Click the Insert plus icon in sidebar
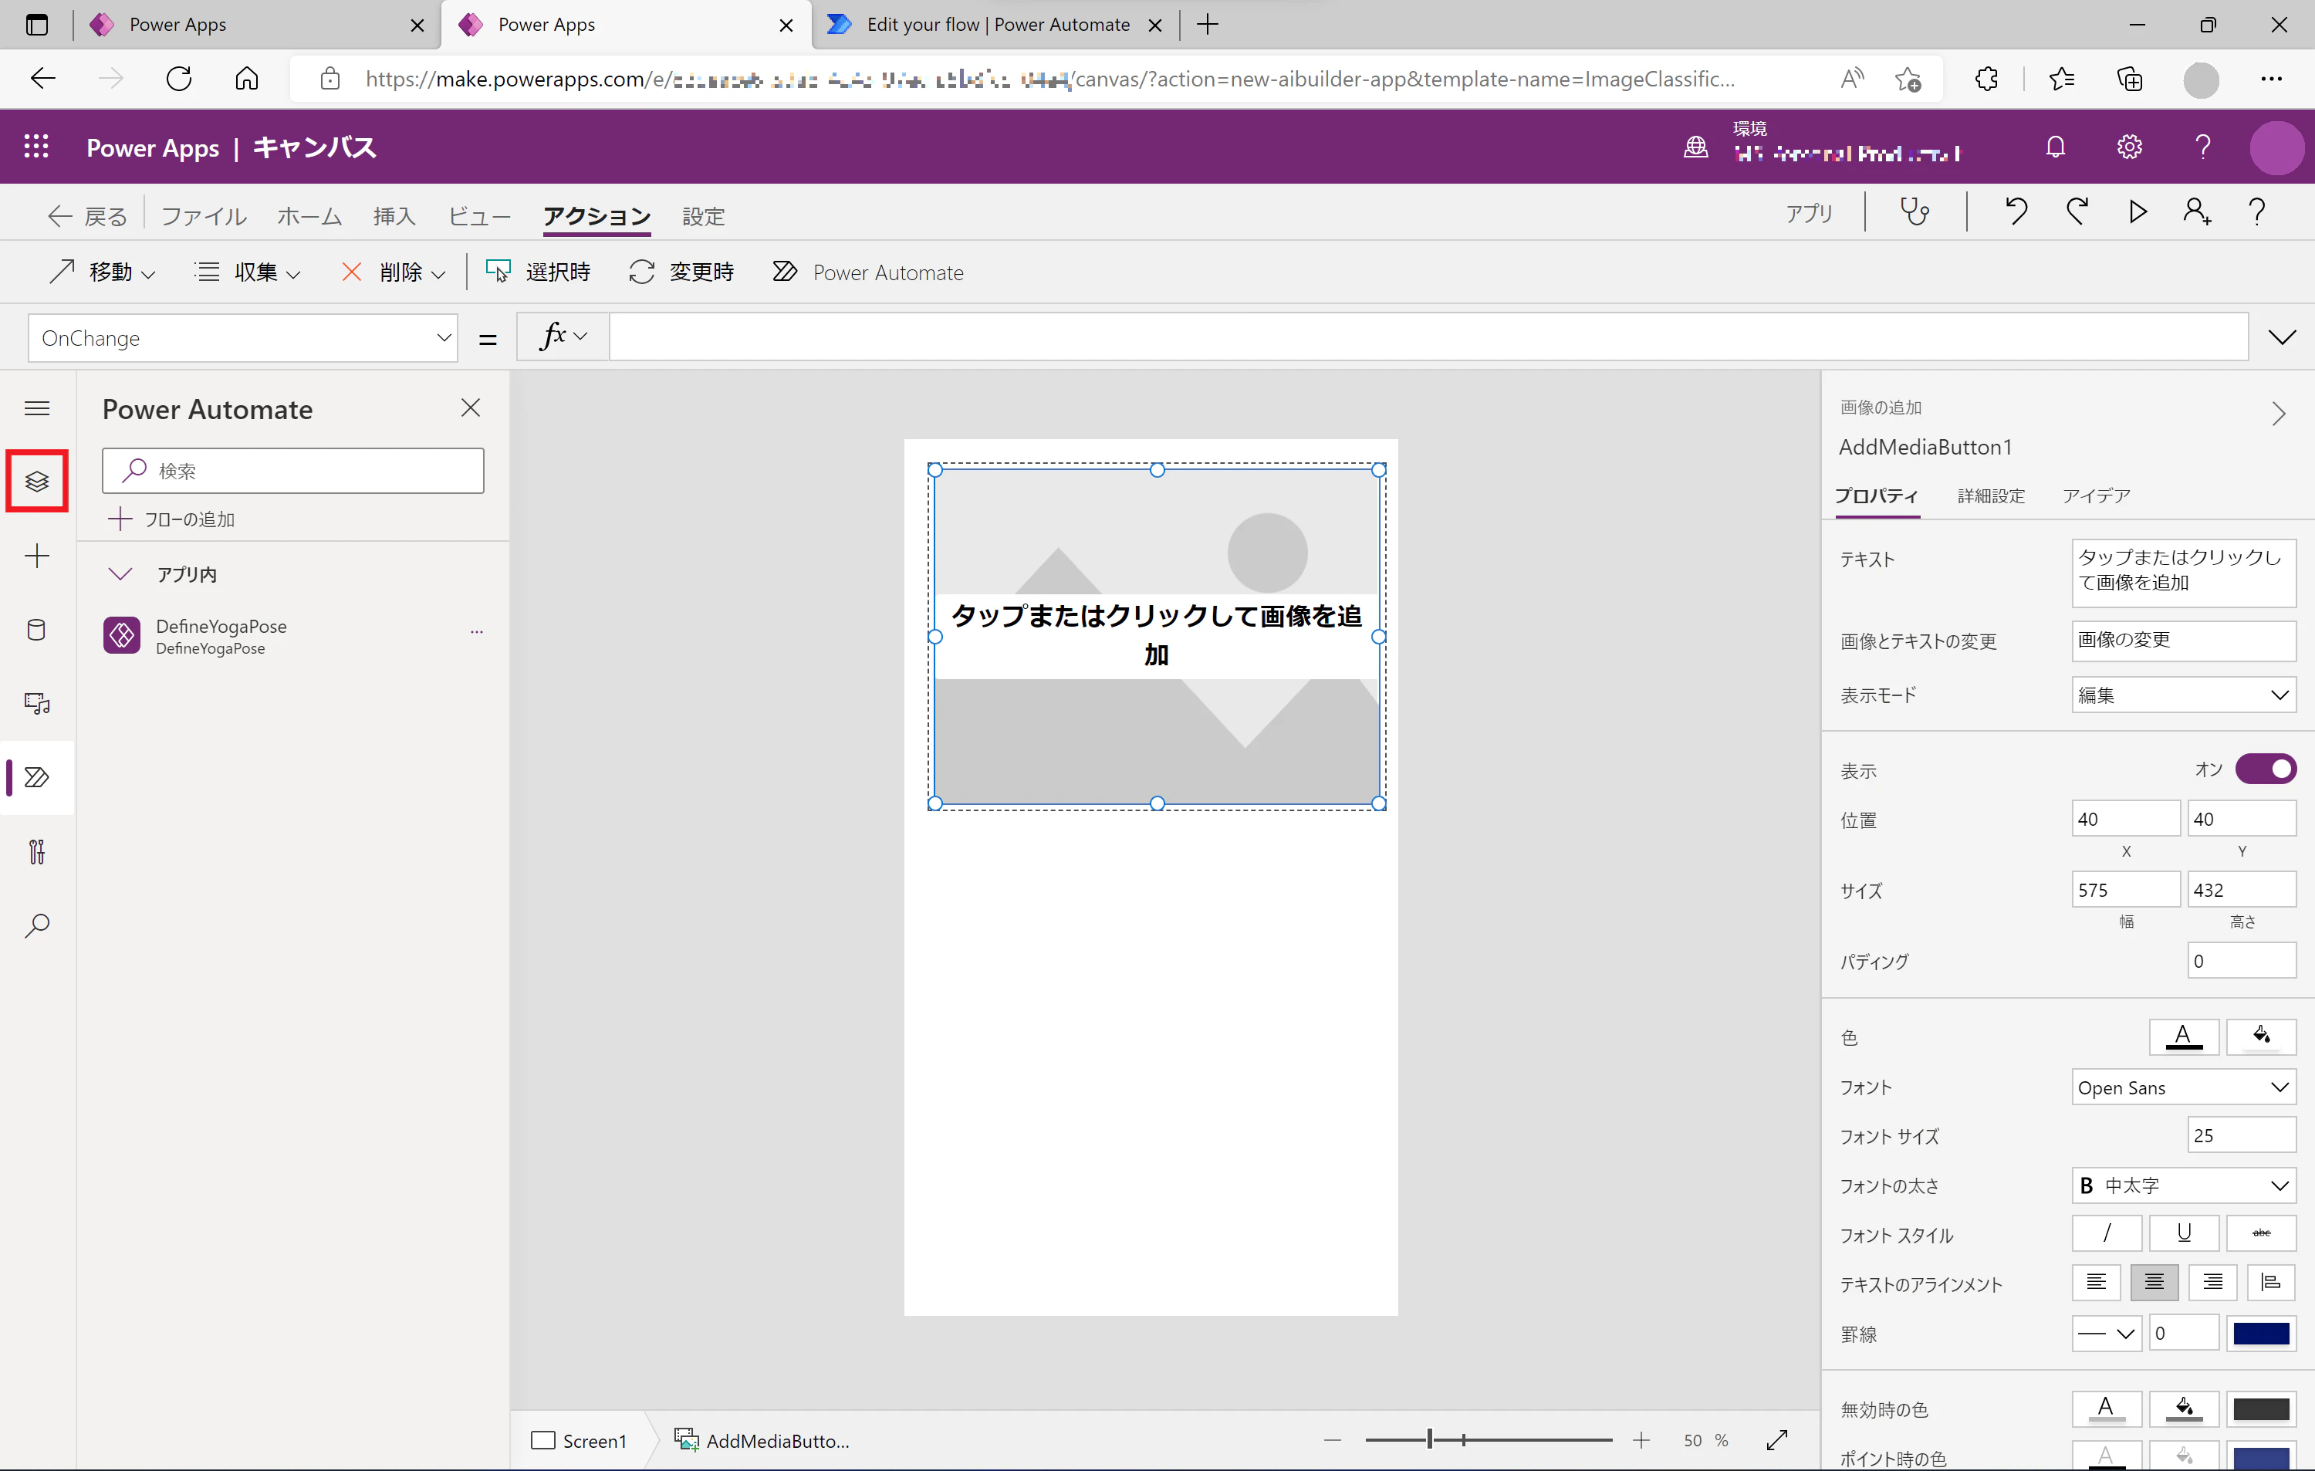Viewport: 2315px width, 1471px height. 36,556
